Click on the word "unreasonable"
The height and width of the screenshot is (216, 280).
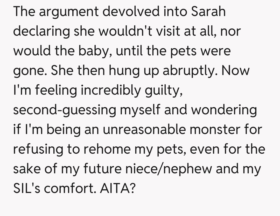click(x=144, y=130)
